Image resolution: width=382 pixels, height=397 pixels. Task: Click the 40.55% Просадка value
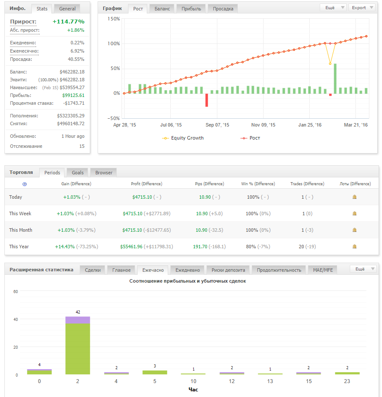pyautogui.click(x=76, y=59)
